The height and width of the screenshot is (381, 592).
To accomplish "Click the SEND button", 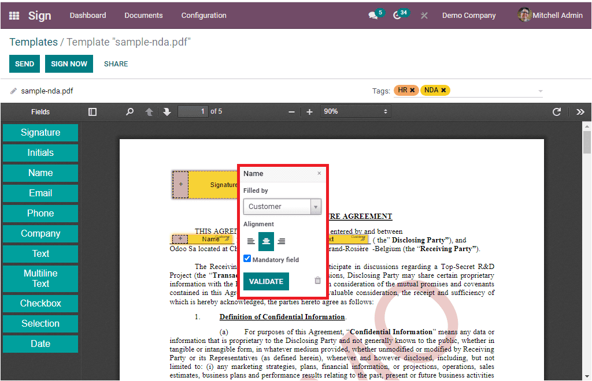I will pyautogui.click(x=24, y=63).
